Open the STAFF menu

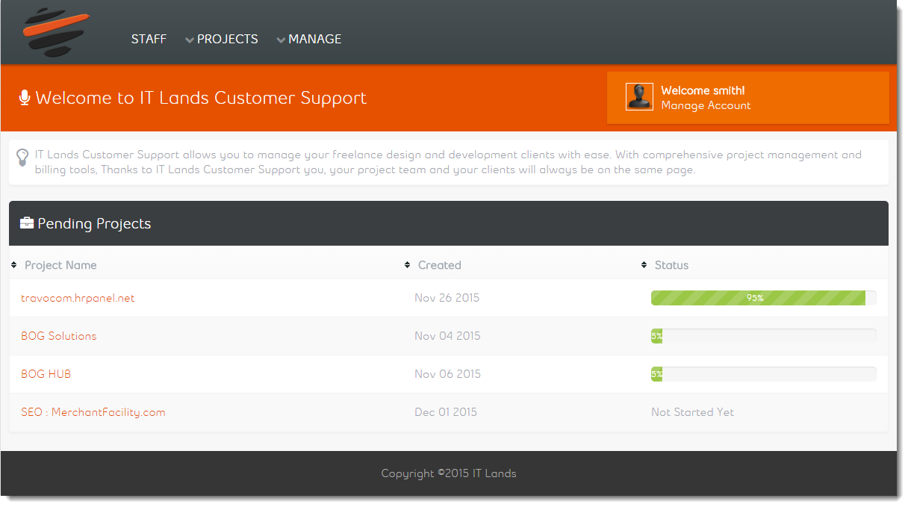point(149,39)
